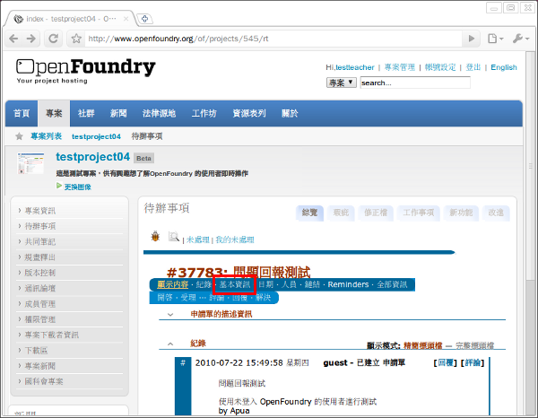Click the favorite star in breadcrumb bar
The image size is (538, 418).
[x=19, y=136]
